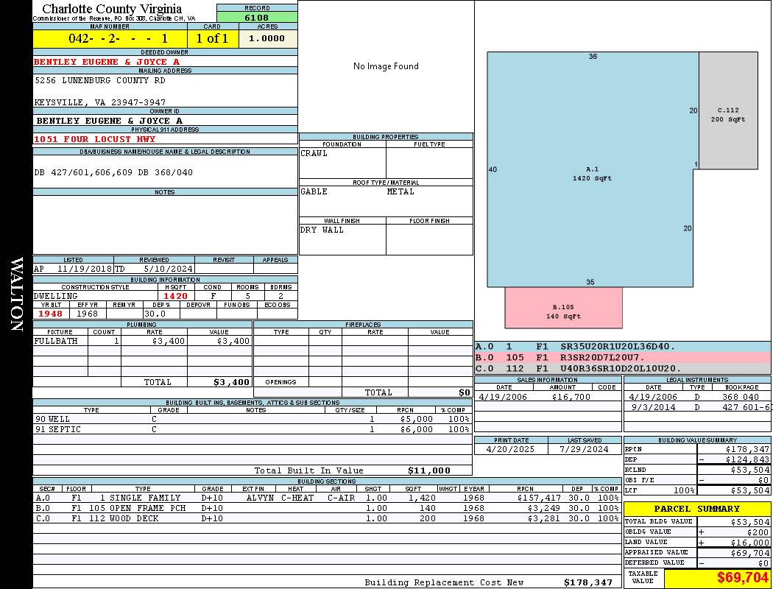Select the FULLBATH plumbing fixture row
The image size is (773, 589).
point(142,342)
